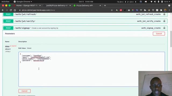Switch to the Model view tab
Viewport: 172px width, 96px height.
click(29, 48)
